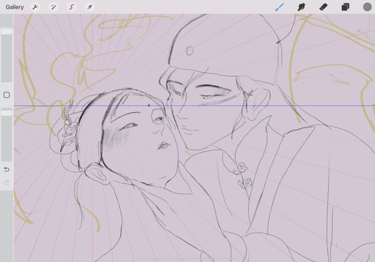This screenshot has height=262, width=375.
Task: Open the Adjustments magic wand menu
Action: 53,7
